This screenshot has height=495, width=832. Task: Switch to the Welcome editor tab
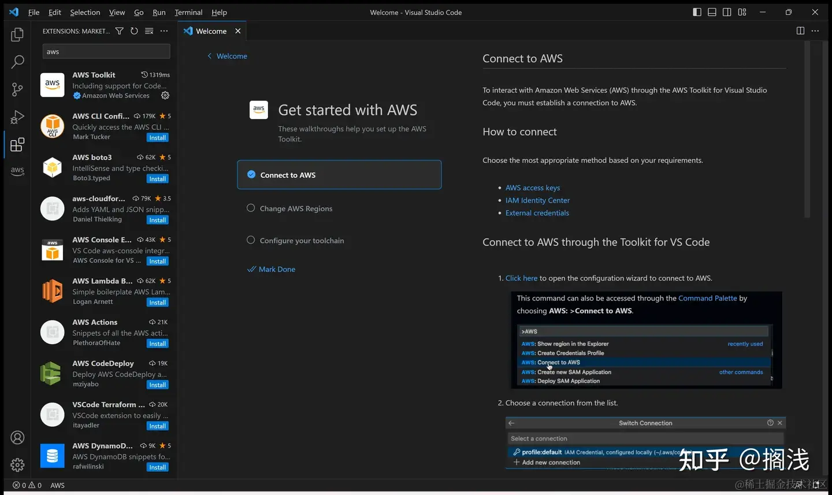[x=211, y=31]
